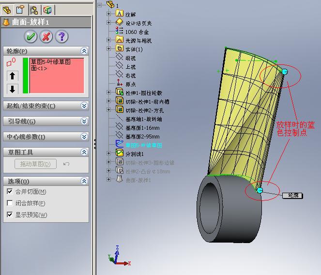Click the 基准面2-95mm tree label
This screenshot has height=275, width=321.
click(142, 137)
